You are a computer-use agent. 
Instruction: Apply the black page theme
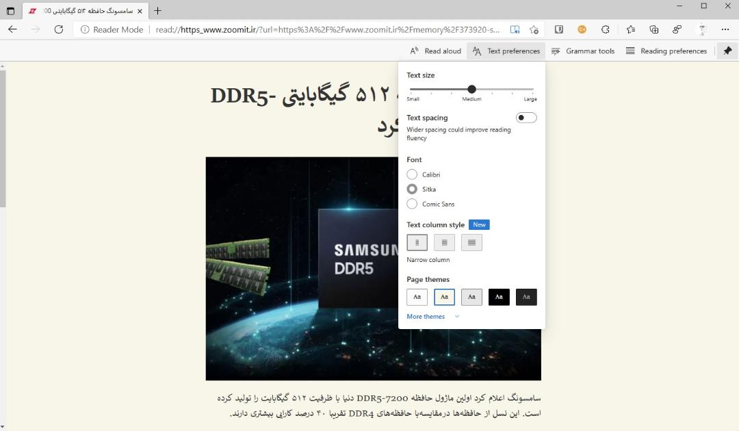499,297
